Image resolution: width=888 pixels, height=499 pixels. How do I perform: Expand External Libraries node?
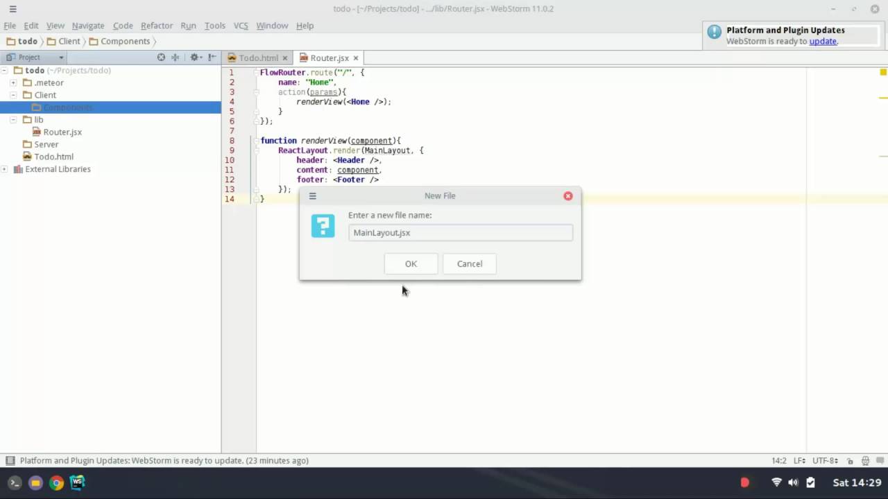coord(4,169)
